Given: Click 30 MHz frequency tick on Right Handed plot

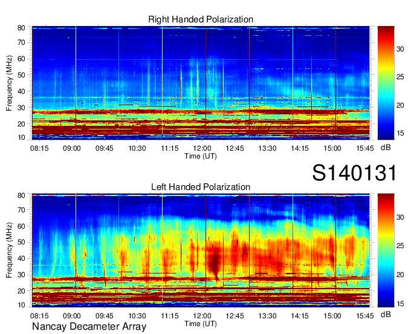Looking at the screenshot, I should tap(21, 108).
